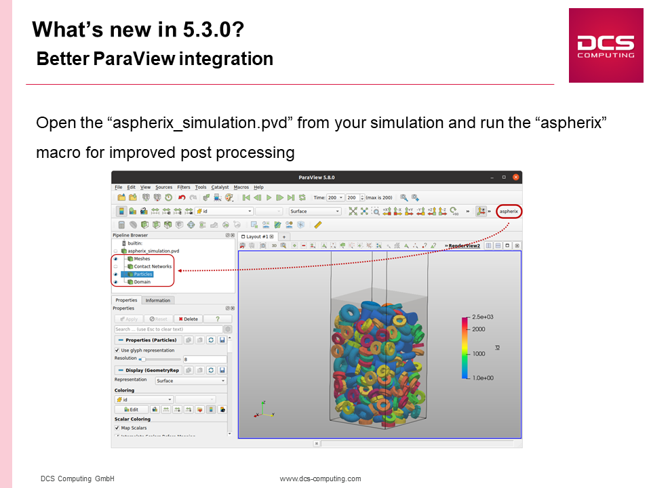Toggle visibility of aspherix_simulation.pvd
The image size is (651, 488).
pyautogui.click(x=116, y=251)
